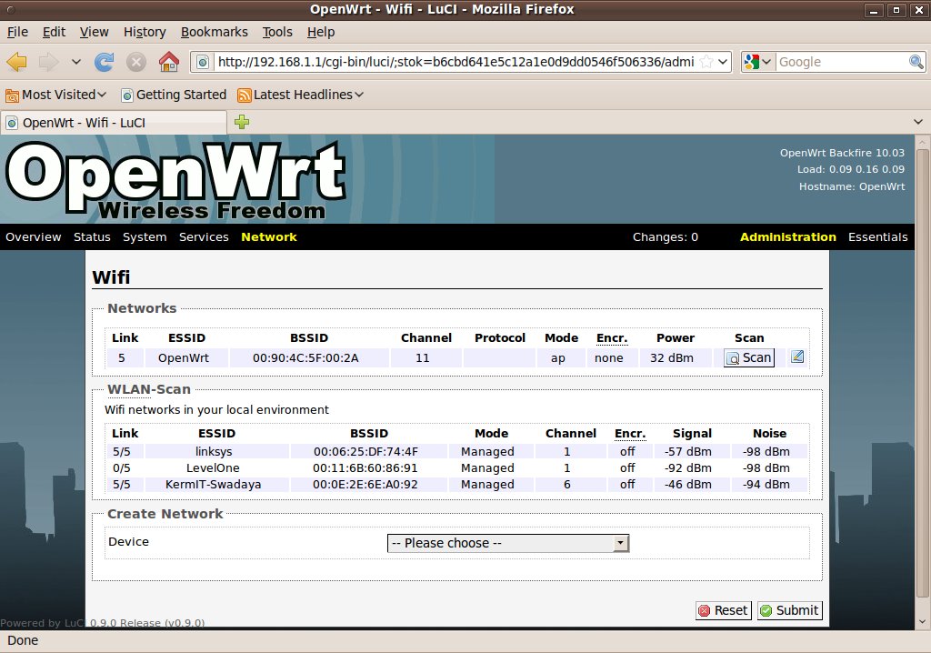Image resolution: width=931 pixels, height=653 pixels.
Task: Open the Device 'Please choose' dropdown
Action: [x=508, y=543]
